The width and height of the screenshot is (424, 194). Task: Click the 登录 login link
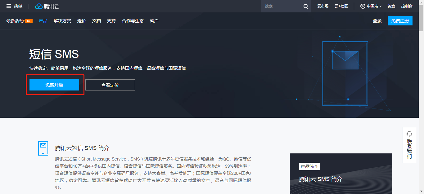(377, 21)
